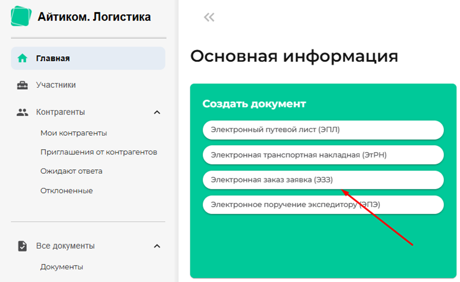Click the document check icon by Все документы

point(22,246)
